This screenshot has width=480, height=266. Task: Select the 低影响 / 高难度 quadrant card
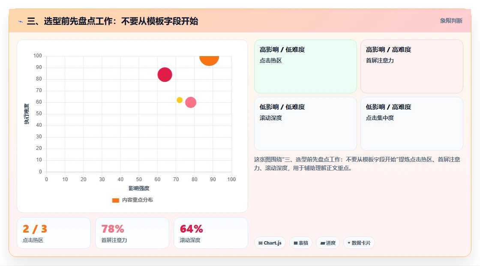tap(412, 124)
